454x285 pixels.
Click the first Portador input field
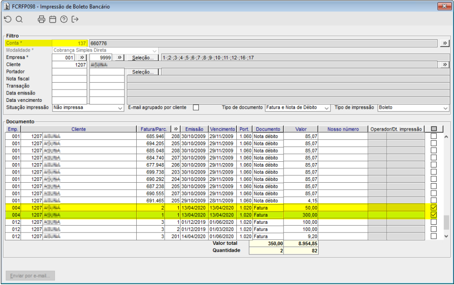point(69,72)
